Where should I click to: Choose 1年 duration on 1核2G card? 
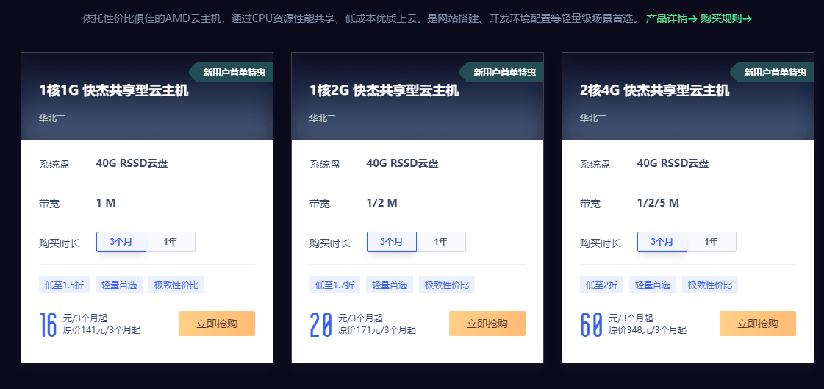(x=441, y=242)
